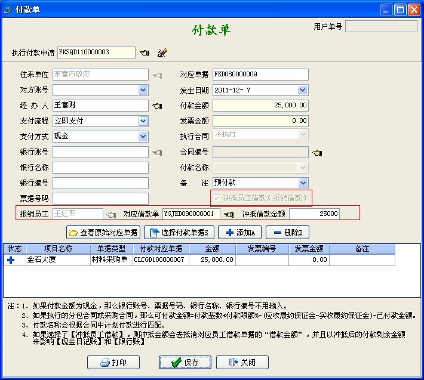Expand the blue plus icon in 金石大厦 row

click(x=11, y=260)
